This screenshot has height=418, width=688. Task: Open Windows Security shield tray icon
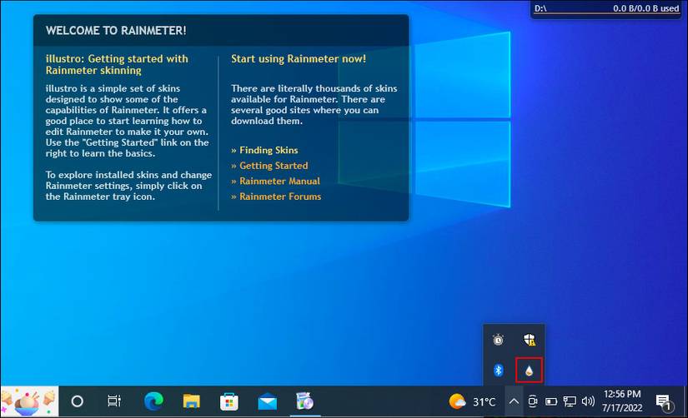click(530, 339)
